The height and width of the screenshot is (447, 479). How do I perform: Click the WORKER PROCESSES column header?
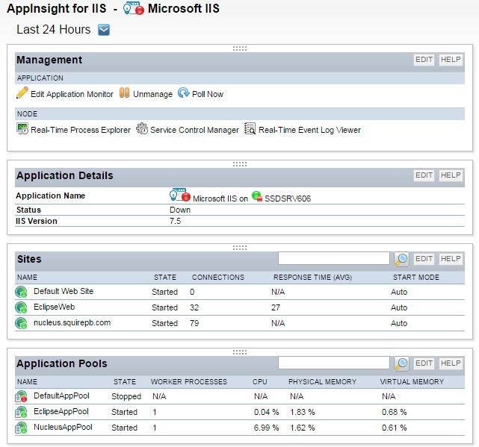point(189,382)
